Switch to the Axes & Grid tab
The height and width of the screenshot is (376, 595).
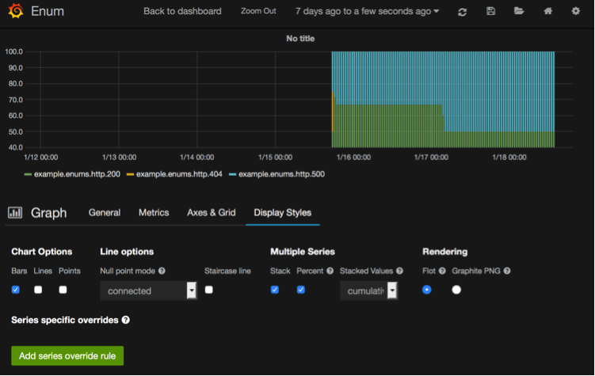(x=212, y=213)
